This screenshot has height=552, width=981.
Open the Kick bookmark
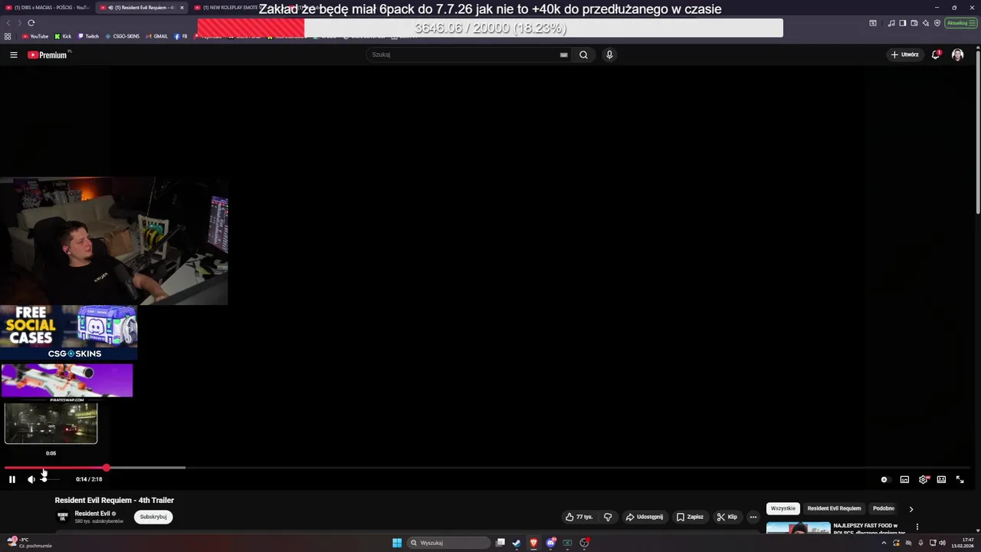[63, 36]
